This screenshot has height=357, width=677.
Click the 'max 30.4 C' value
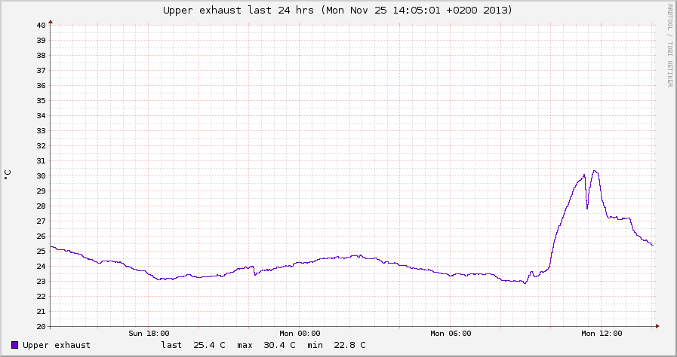[x=266, y=345]
